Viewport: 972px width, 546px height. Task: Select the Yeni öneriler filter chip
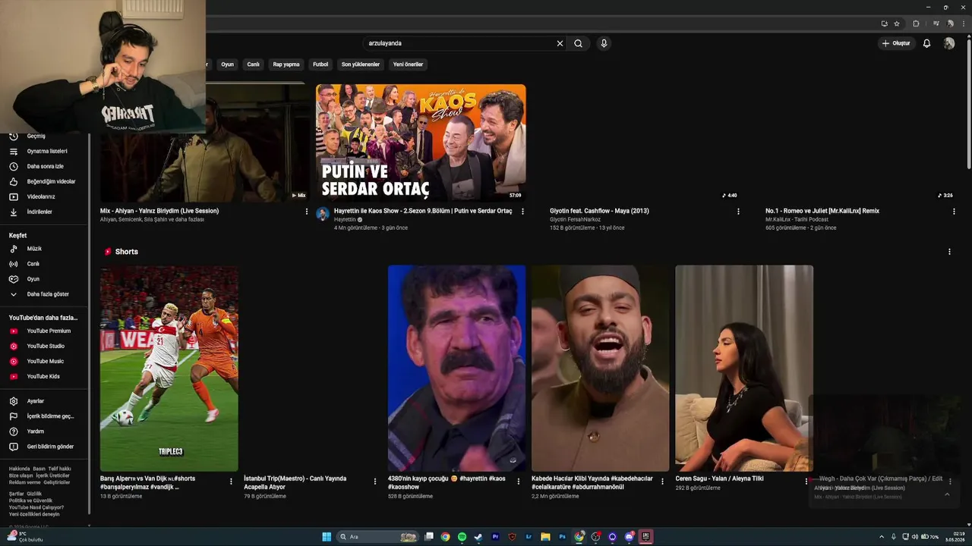(408, 64)
